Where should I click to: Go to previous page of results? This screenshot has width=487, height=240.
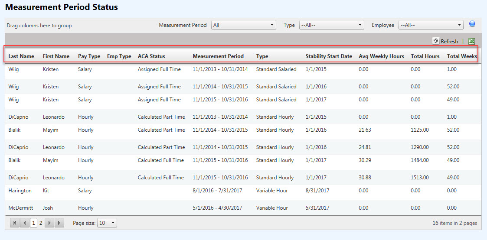[x=25, y=223]
